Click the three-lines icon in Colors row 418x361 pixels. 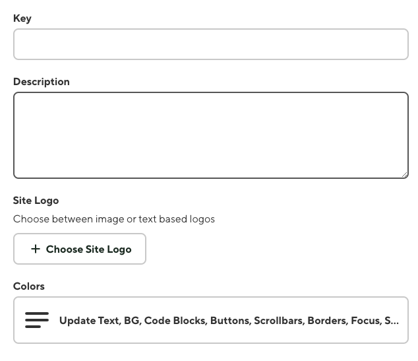coord(37,320)
